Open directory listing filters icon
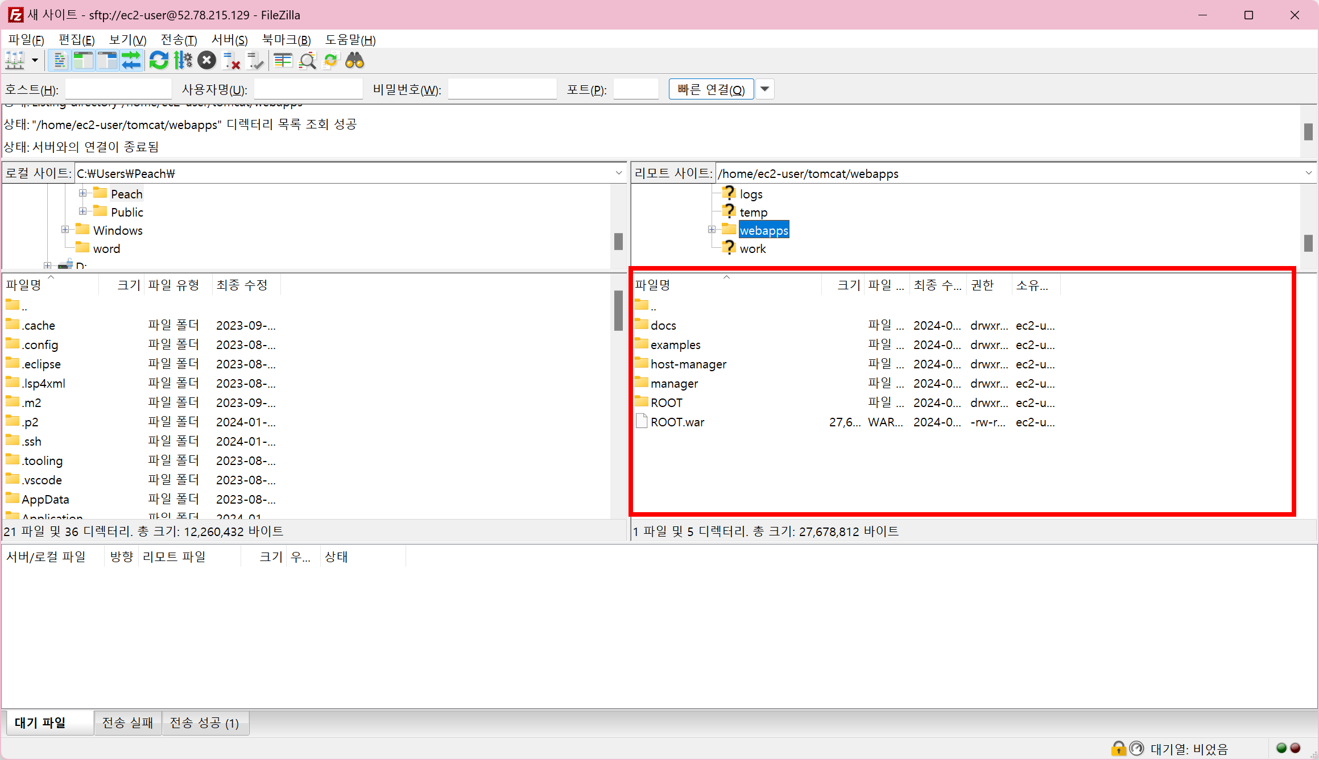The image size is (1319, 760). 283,60
